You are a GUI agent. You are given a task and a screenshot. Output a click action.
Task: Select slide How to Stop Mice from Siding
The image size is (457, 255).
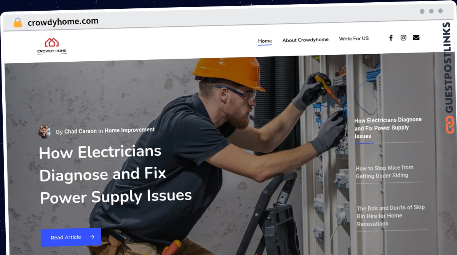[x=385, y=172]
